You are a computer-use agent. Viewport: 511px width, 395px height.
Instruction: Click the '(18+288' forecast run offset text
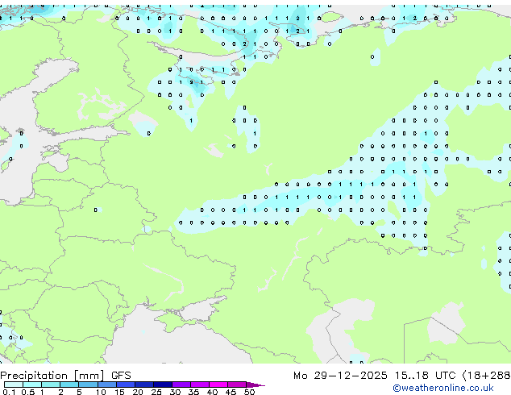click(x=486, y=376)
